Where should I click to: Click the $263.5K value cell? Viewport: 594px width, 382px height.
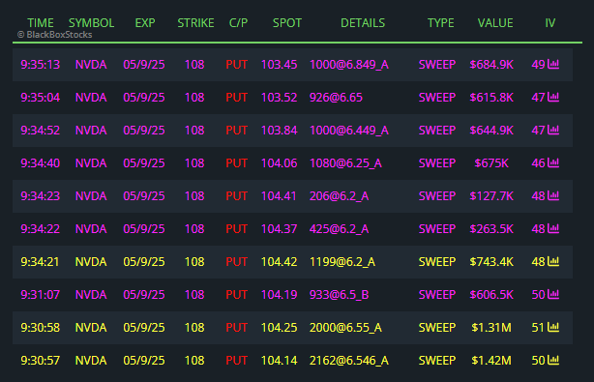tap(491, 229)
